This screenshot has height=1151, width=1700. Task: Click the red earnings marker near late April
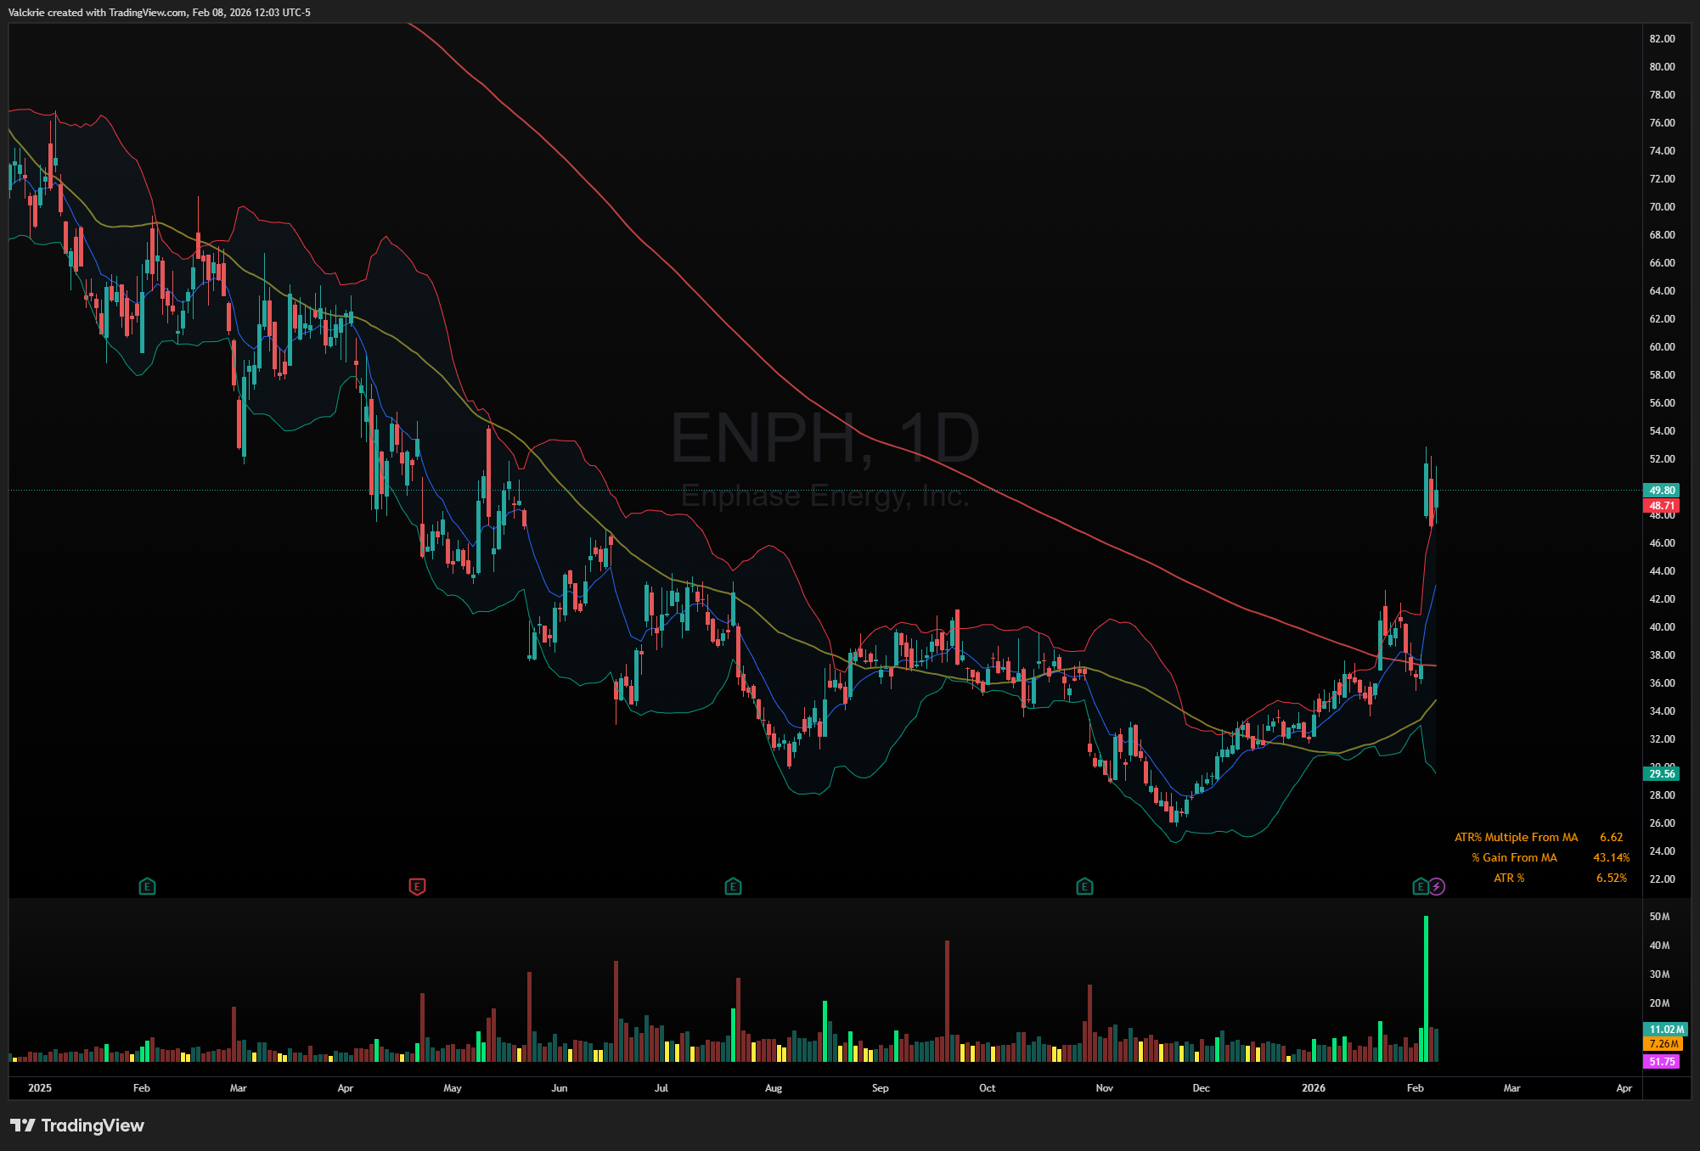pyautogui.click(x=417, y=886)
